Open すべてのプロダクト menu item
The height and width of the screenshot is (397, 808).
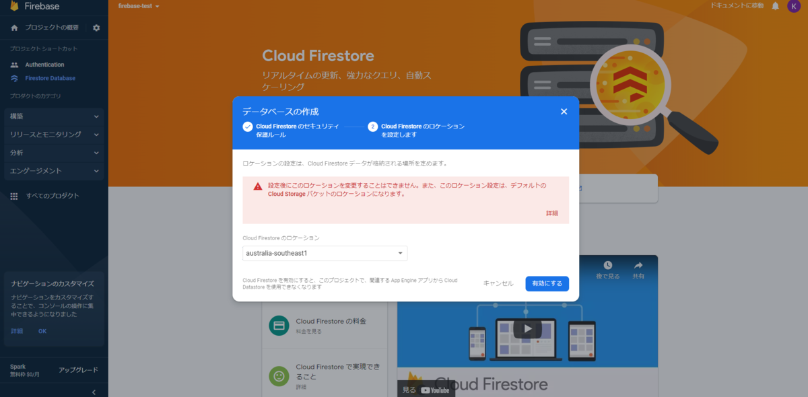pyautogui.click(x=53, y=196)
